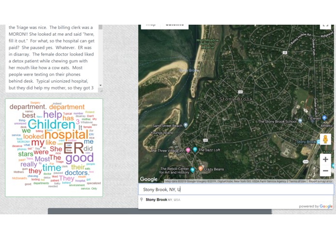This screenshot has width=336, height=239.
Task: Zoom in with the map plus button
Action: 325,159
